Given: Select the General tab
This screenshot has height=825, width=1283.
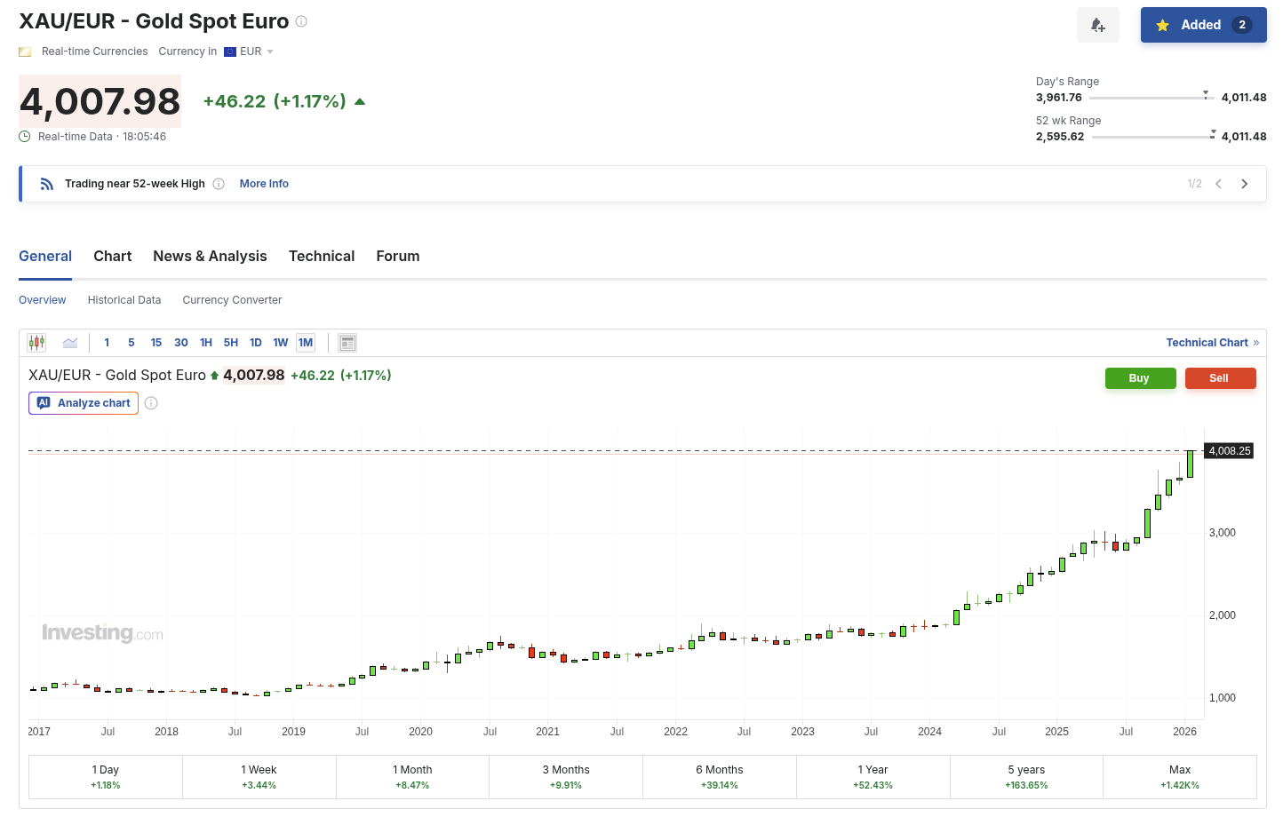Looking at the screenshot, I should (x=45, y=256).
